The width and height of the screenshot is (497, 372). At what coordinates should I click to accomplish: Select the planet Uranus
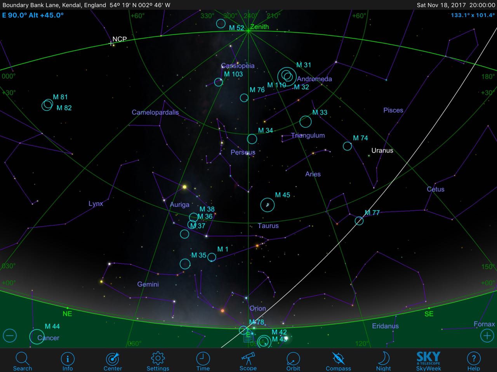click(369, 156)
